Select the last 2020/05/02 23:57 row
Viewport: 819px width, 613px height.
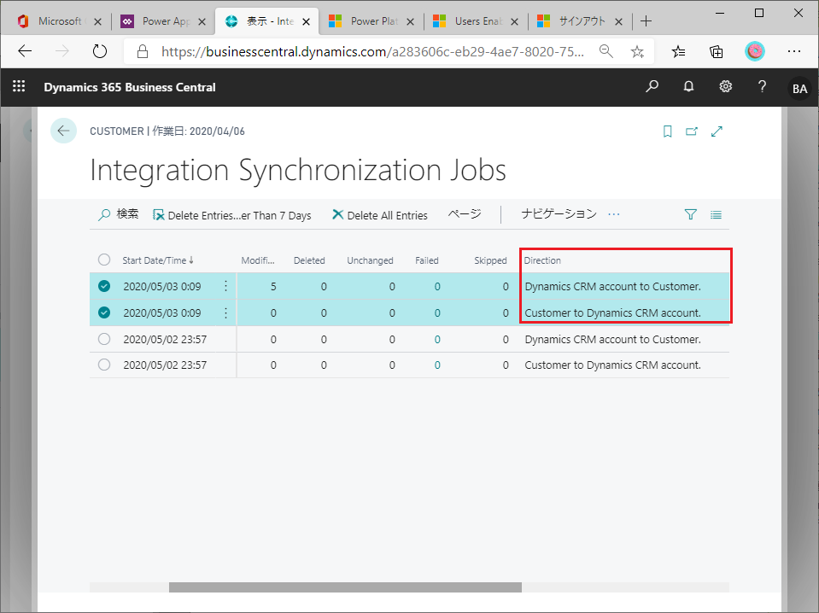pyautogui.click(x=104, y=365)
